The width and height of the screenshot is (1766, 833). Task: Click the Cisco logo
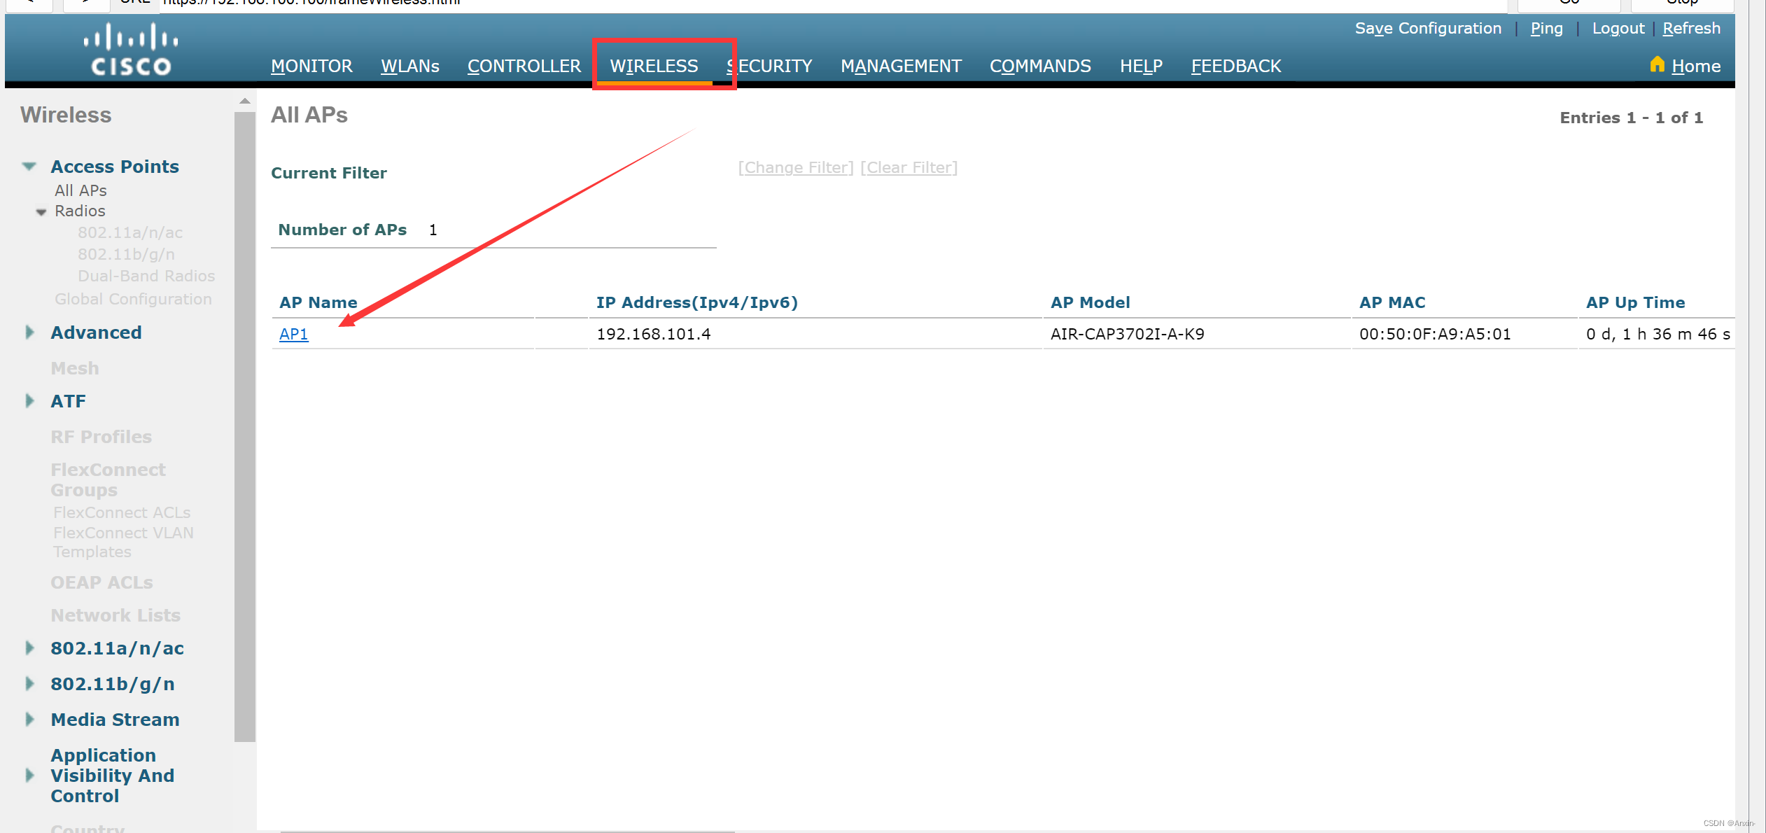131,50
